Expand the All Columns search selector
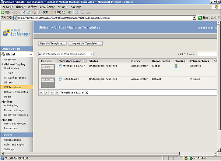The height and width of the screenshot is (161, 221). tap(178, 54)
